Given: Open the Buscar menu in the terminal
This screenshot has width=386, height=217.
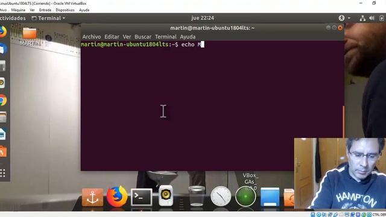Looking at the screenshot, I should (143, 37).
